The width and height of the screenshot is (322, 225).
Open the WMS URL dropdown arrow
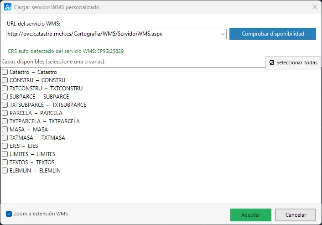pos(223,34)
